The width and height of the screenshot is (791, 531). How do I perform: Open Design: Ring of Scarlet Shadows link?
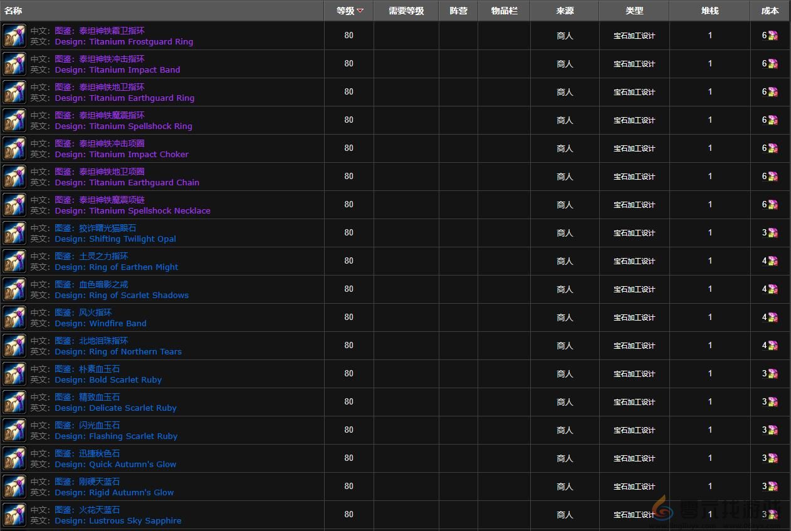tap(122, 296)
